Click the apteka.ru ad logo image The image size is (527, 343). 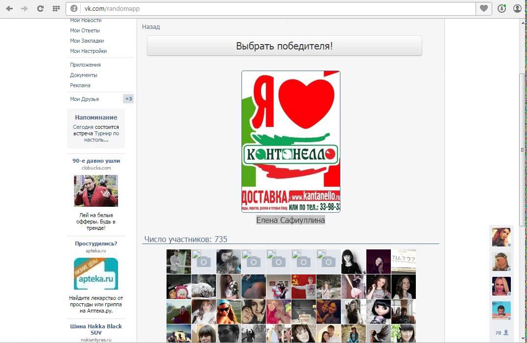(96, 273)
